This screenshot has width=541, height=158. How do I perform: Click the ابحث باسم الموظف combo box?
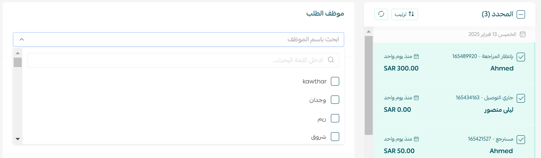179,39
